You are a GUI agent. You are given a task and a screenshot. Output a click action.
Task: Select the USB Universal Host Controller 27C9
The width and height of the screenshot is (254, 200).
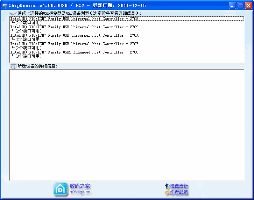click(x=74, y=27)
